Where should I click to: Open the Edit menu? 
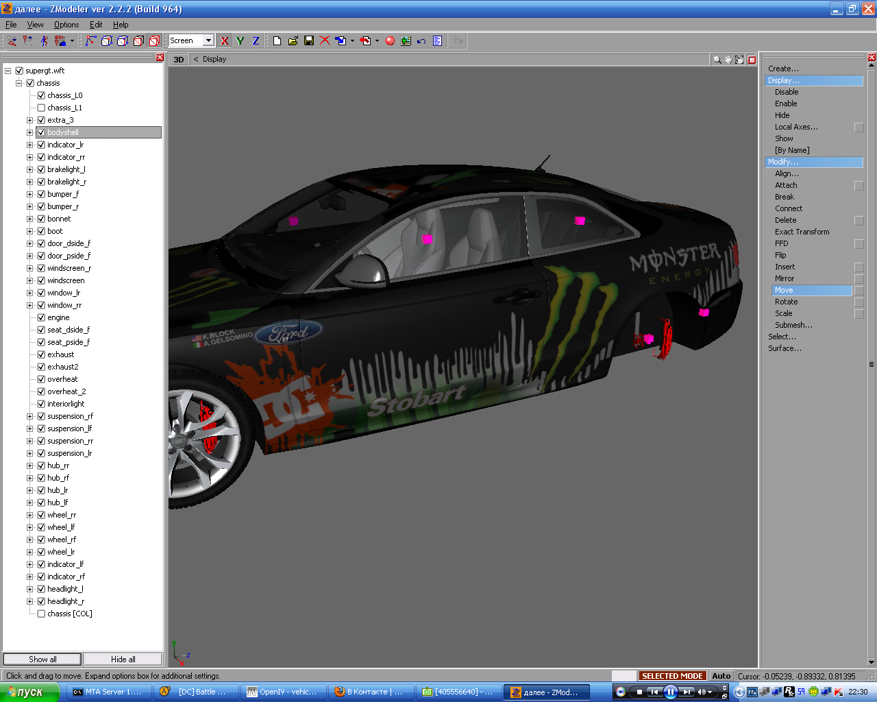(x=96, y=25)
